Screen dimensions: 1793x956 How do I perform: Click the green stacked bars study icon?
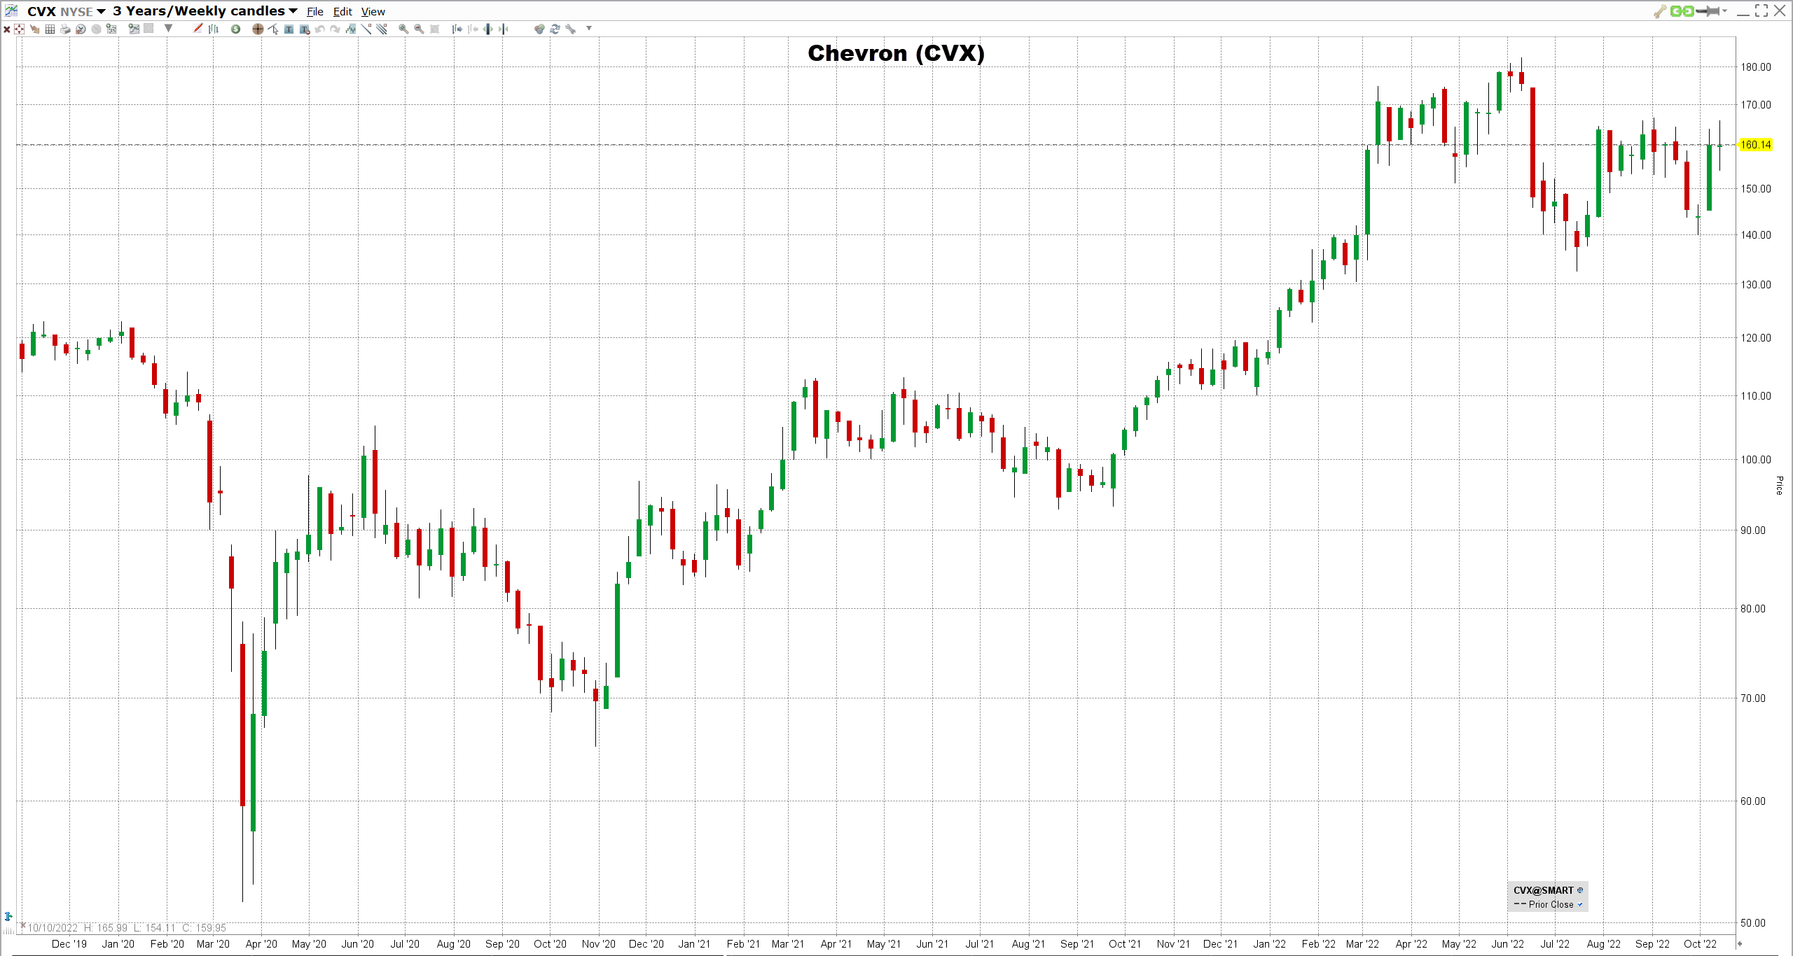pos(351,29)
